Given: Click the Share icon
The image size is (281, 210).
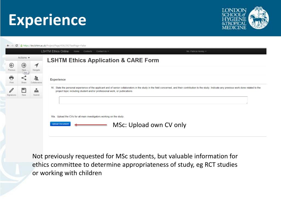Looking at the screenshot, I should (24, 79).
